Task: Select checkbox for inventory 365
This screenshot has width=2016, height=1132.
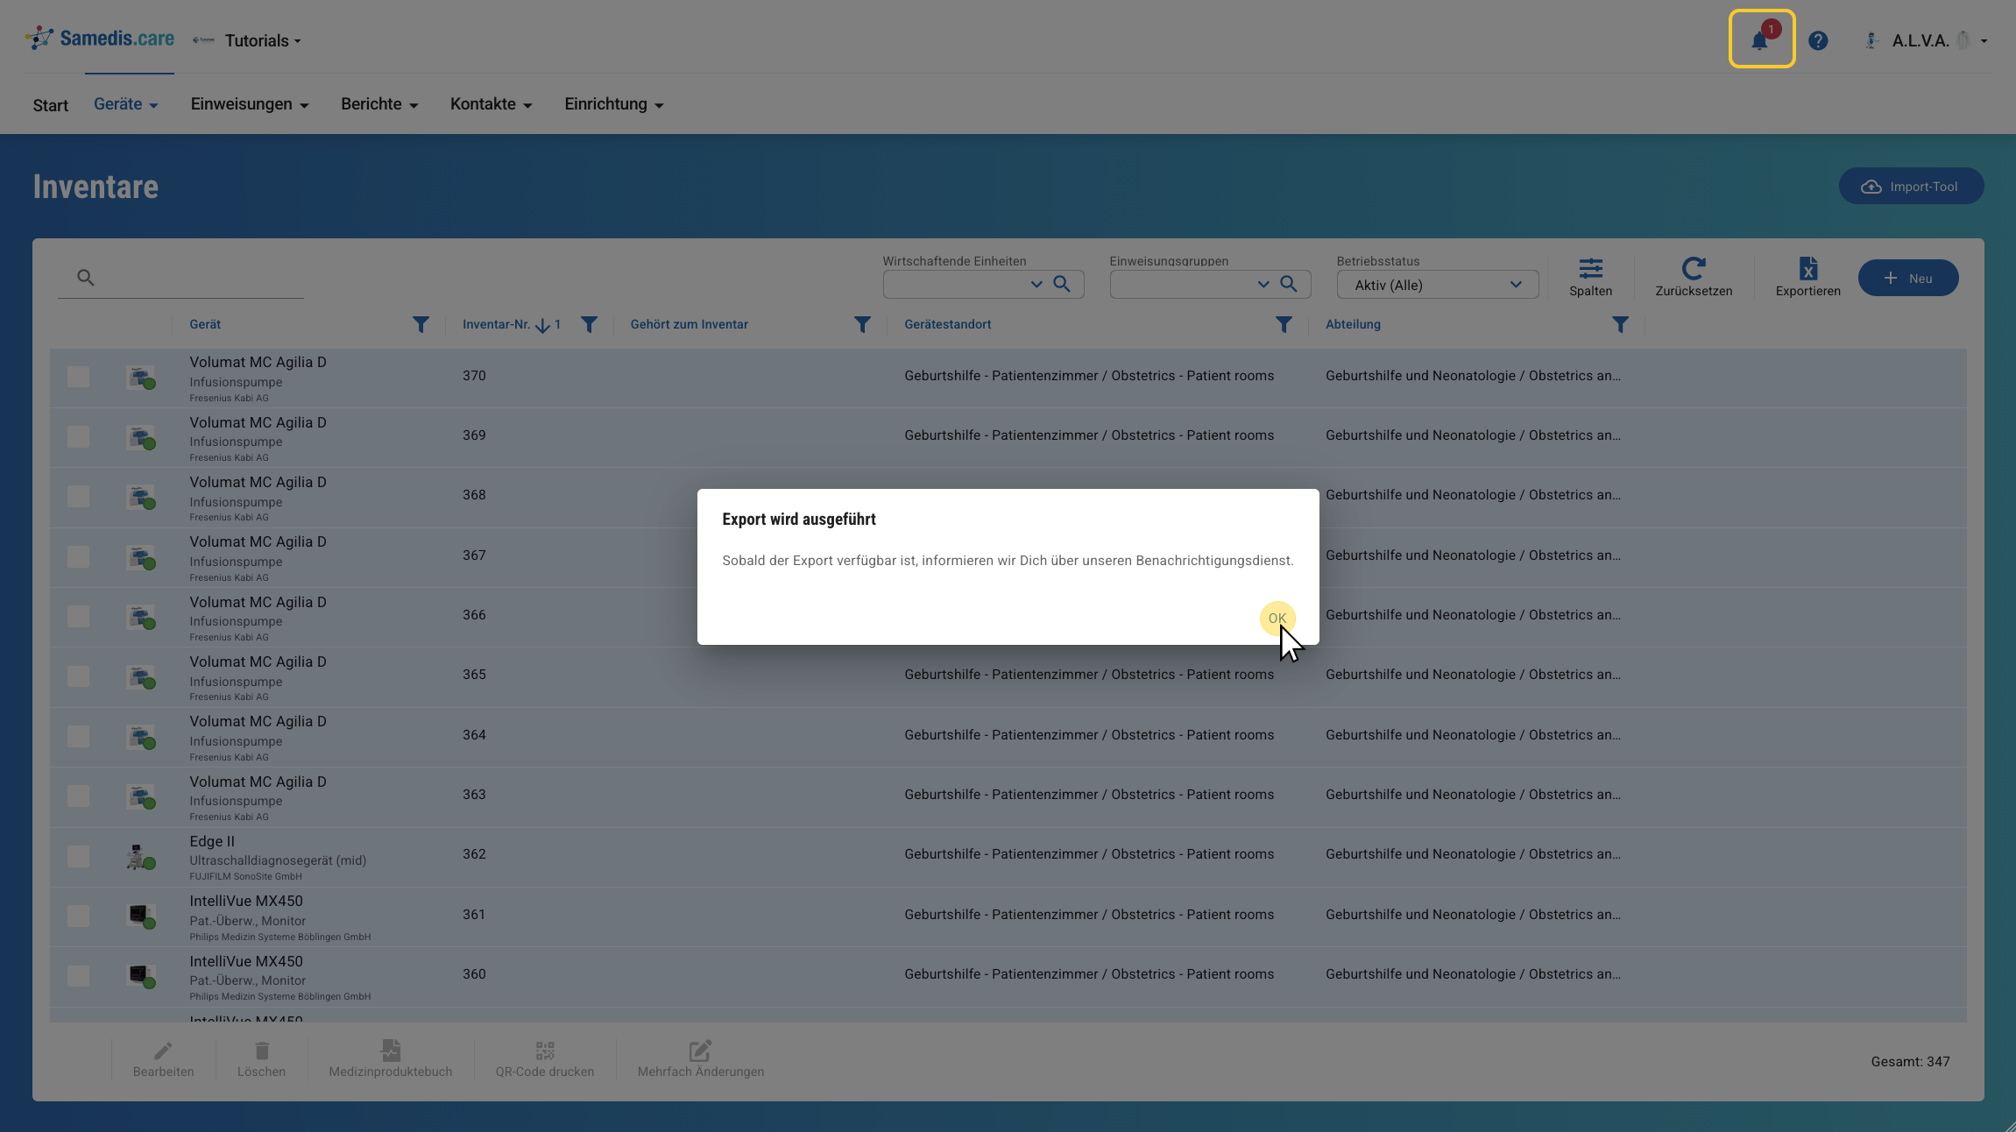Action: click(x=78, y=676)
